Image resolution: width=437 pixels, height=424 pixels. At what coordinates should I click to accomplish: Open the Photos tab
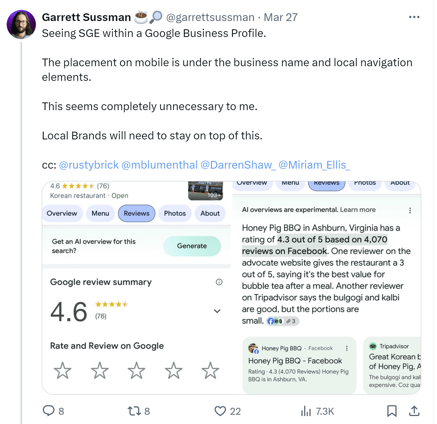pos(175,213)
